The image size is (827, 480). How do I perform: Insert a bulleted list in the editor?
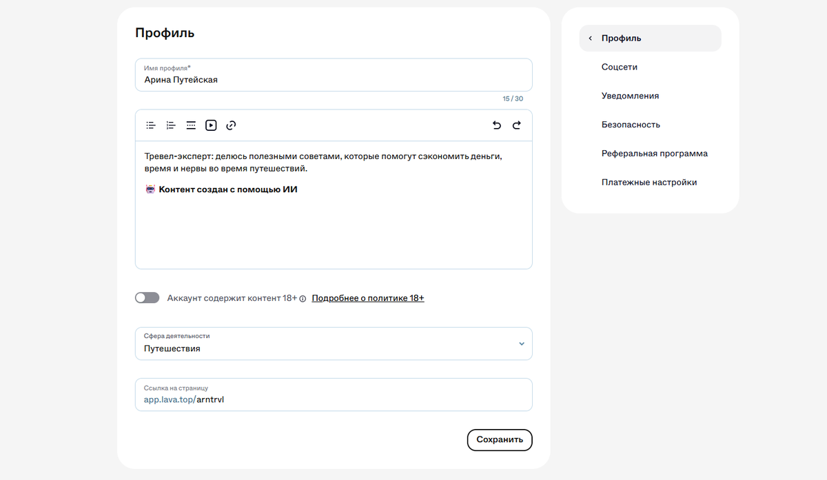tap(150, 125)
